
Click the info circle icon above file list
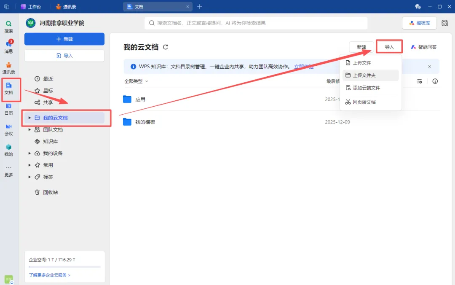[x=435, y=81]
